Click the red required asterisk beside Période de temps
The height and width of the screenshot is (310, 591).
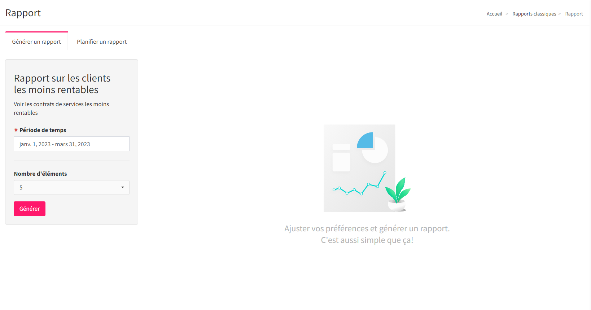click(16, 130)
